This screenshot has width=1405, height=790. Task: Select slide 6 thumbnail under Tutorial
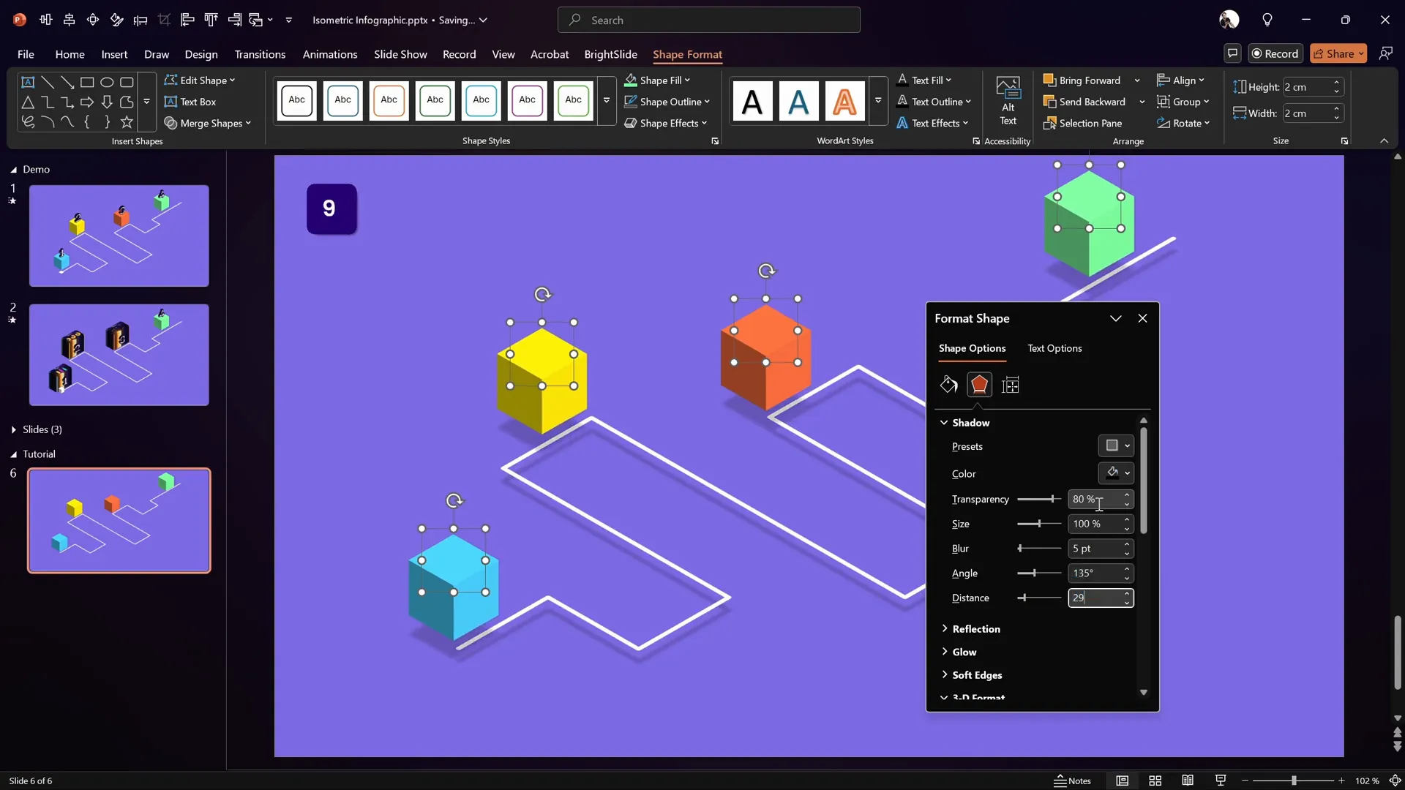pos(119,520)
